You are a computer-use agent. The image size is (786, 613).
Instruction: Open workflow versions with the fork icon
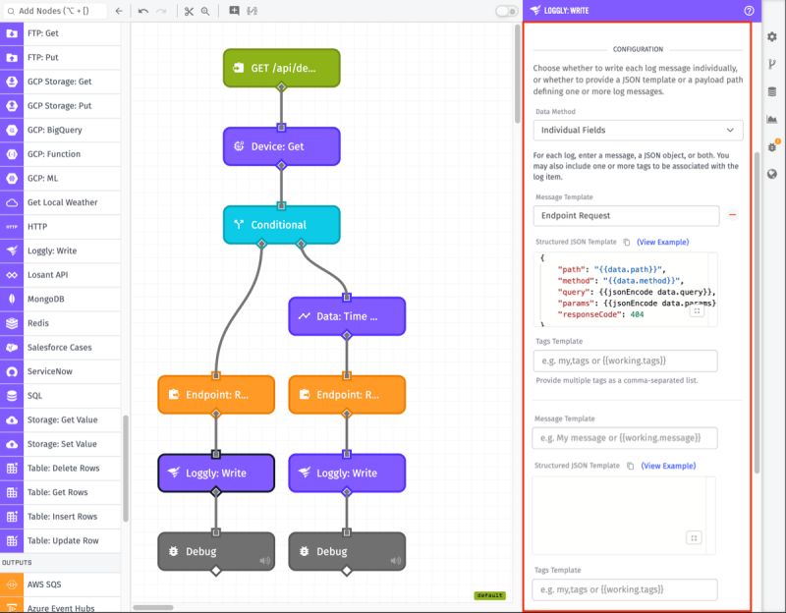(772, 62)
